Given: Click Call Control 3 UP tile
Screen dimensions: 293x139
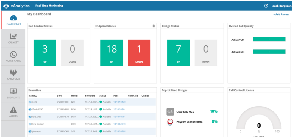Looking at the screenshot, I should pos(45,53).
